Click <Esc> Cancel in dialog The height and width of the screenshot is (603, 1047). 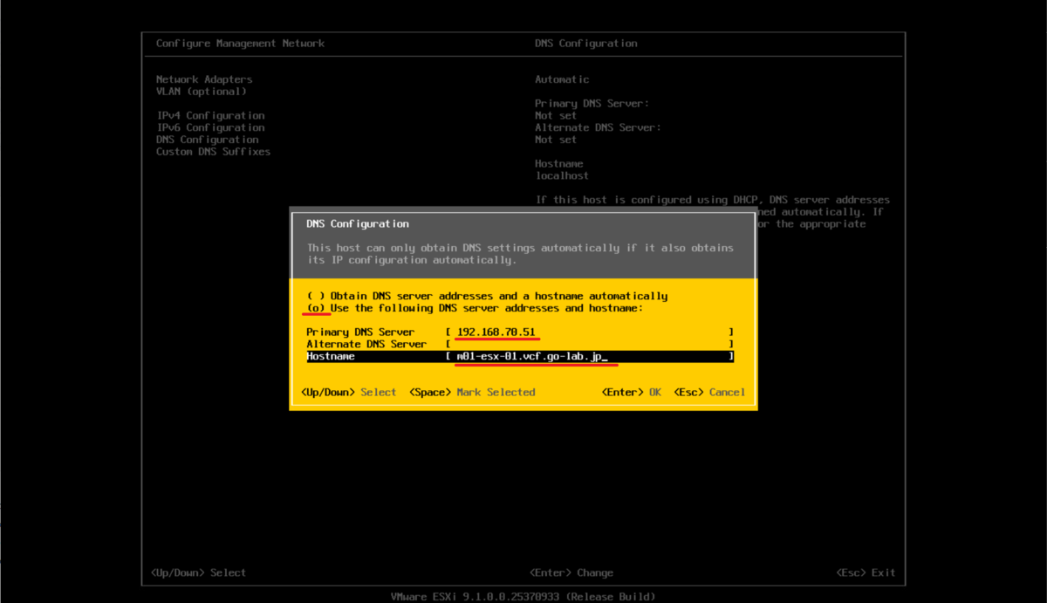point(709,393)
